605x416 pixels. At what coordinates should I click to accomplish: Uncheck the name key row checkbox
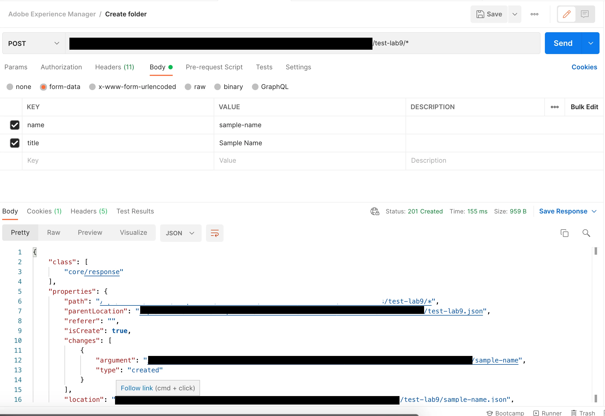click(x=15, y=125)
